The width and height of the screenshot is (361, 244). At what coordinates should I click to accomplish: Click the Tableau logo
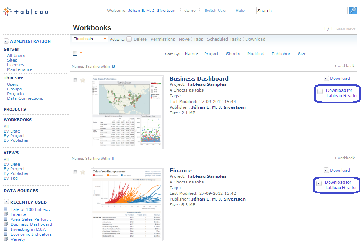tap(26, 12)
